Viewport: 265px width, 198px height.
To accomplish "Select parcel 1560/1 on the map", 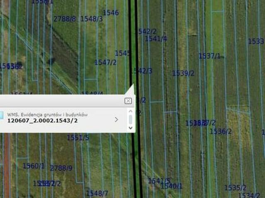I will (x=34, y=166).
